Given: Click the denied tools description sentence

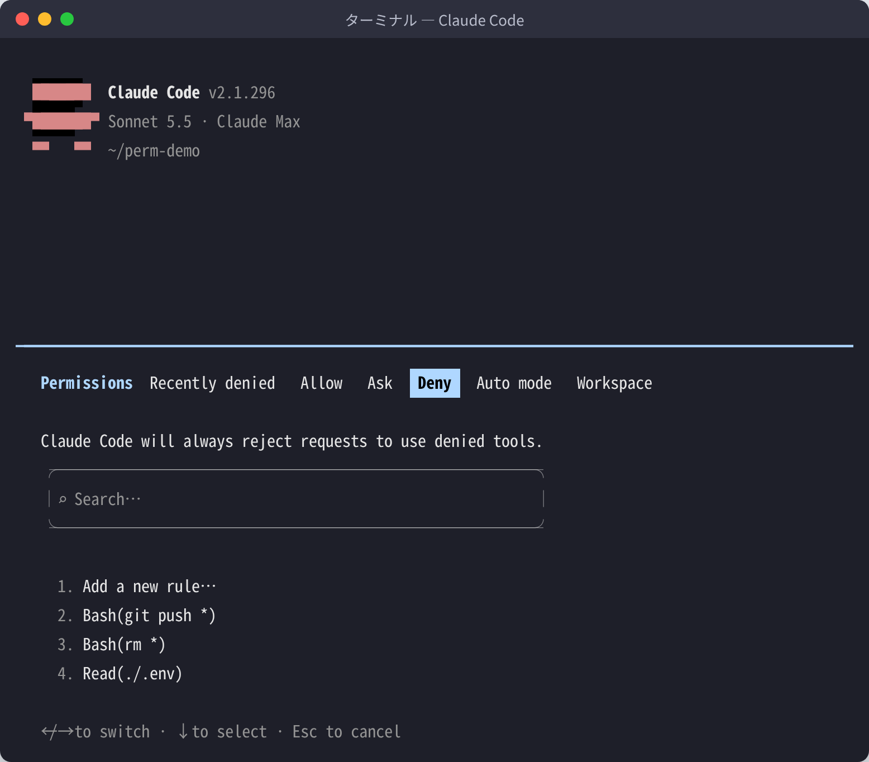Looking at the screenshot, I should (291, 441).
